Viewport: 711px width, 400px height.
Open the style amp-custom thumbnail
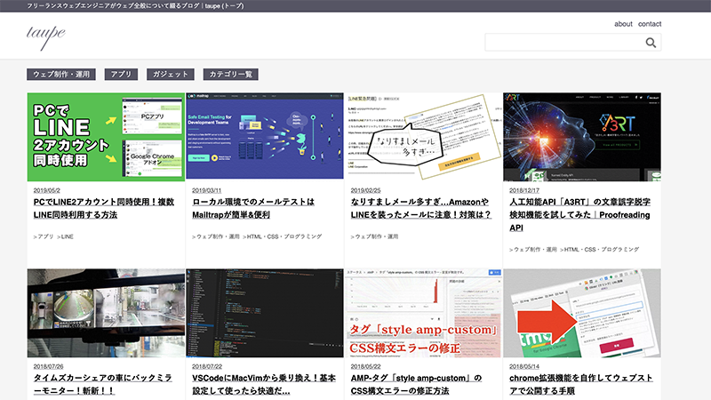(x=424, y=313)
